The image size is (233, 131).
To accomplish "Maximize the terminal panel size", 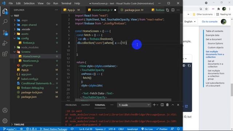I will 173,105.
